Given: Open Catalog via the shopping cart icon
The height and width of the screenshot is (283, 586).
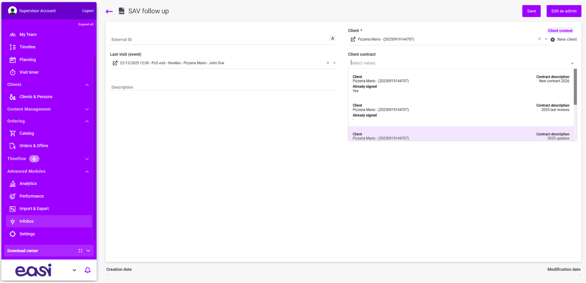Looking at the screenshot, I should pyautogui.click(x=13, y=133).
